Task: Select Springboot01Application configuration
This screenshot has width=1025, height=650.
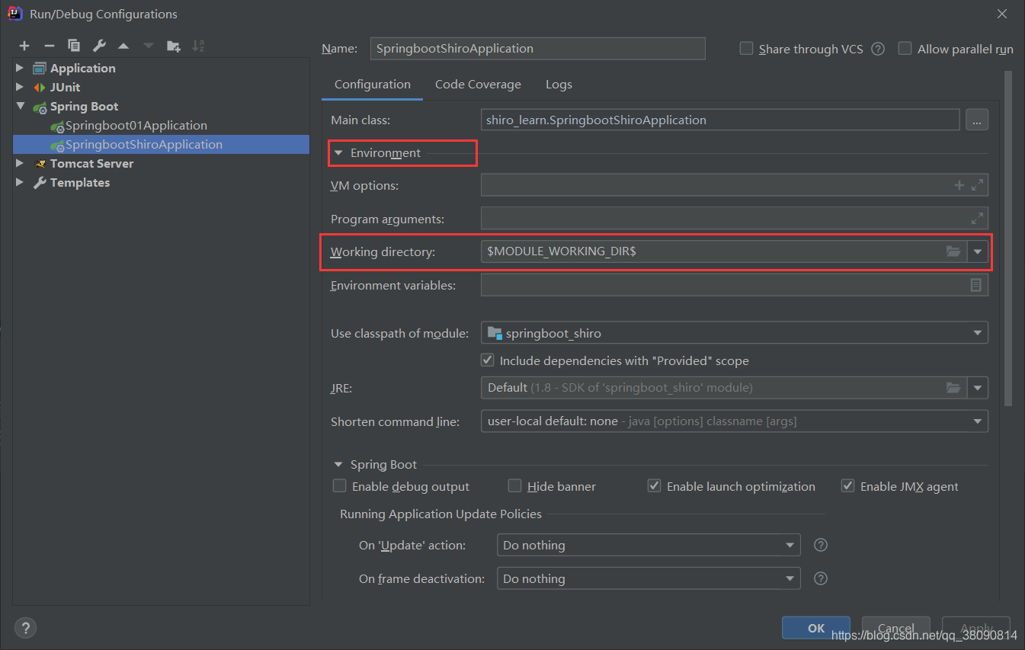Action: 136,125
